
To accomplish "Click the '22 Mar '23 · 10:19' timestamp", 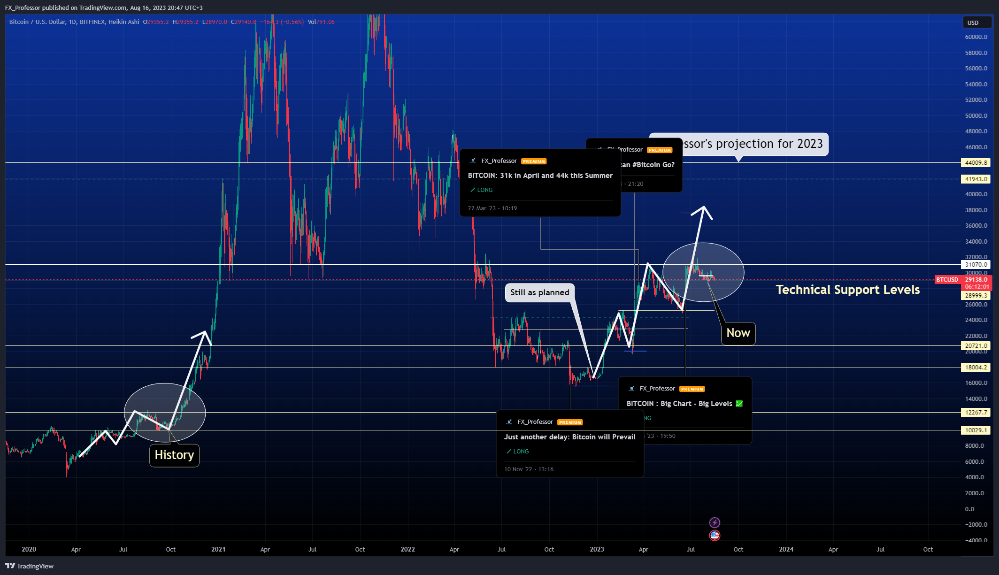I will coord(492,208).
